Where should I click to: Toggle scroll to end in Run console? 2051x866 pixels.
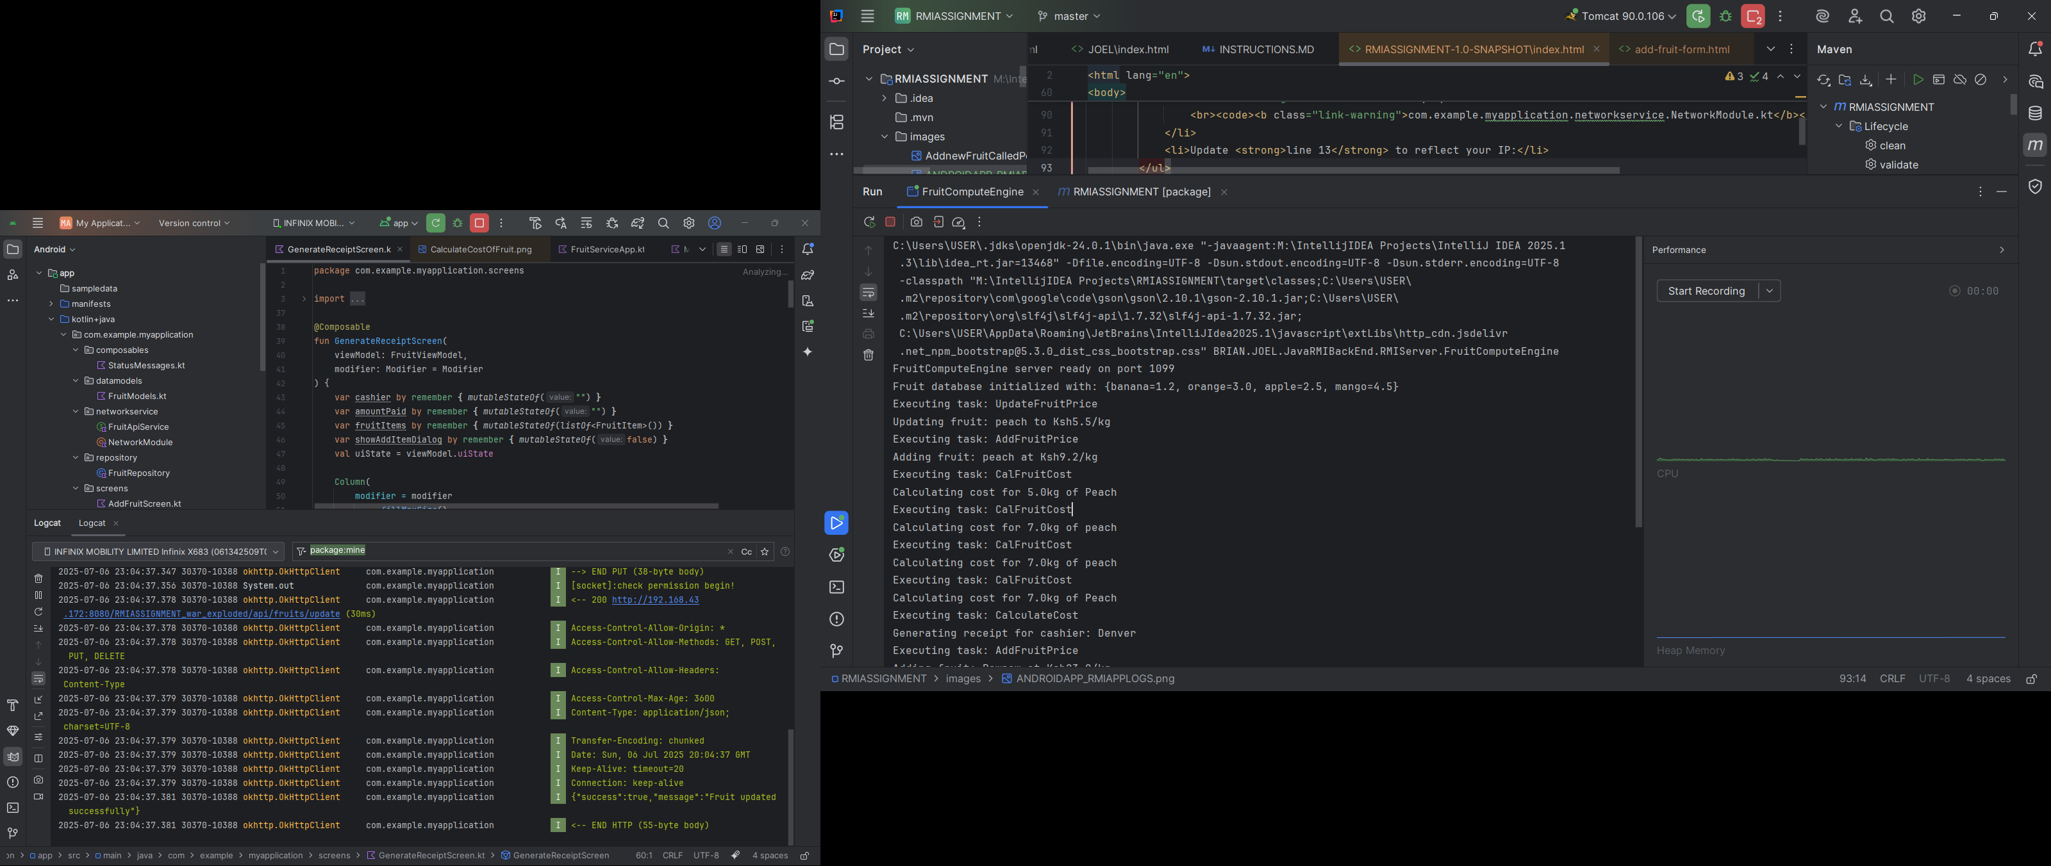coord(868,314)
